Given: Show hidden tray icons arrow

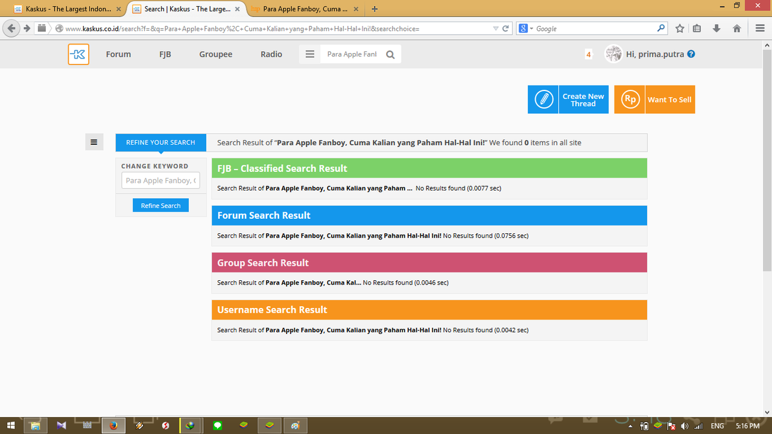Looking at the screenshot, I should 631,426.
